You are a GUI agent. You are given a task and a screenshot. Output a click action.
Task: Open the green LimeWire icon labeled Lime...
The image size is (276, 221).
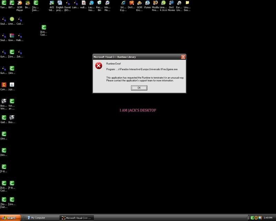pos(12,21)
